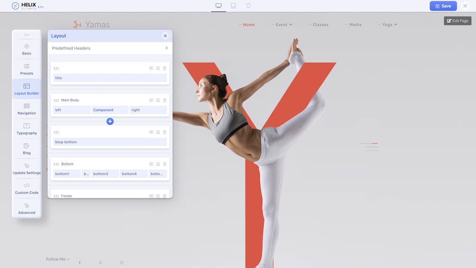Open the Advanced settings
476x268 pixels.
[27, 209]
